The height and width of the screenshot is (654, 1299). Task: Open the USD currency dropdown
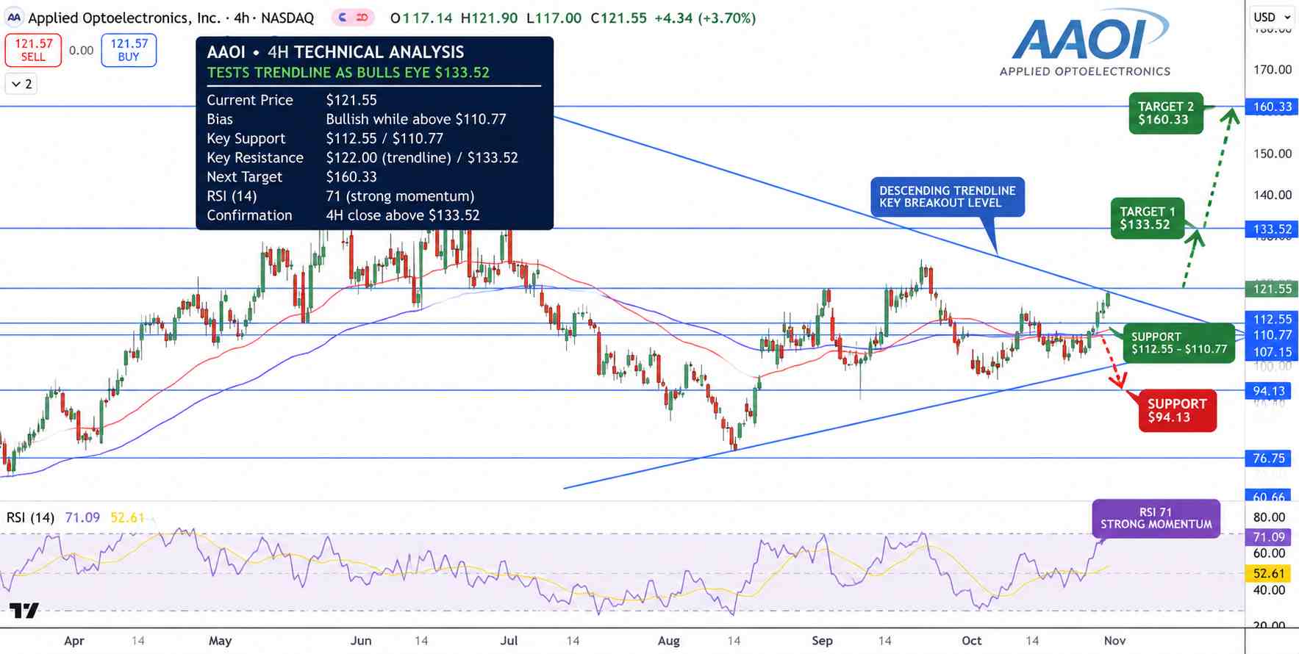[x=1272, y=17]
